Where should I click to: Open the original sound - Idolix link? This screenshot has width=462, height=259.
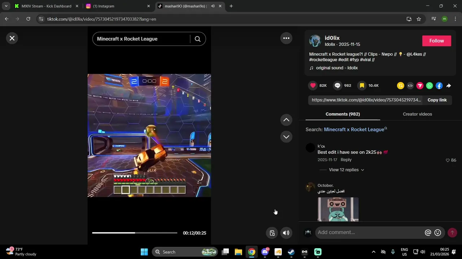[337, 68]
